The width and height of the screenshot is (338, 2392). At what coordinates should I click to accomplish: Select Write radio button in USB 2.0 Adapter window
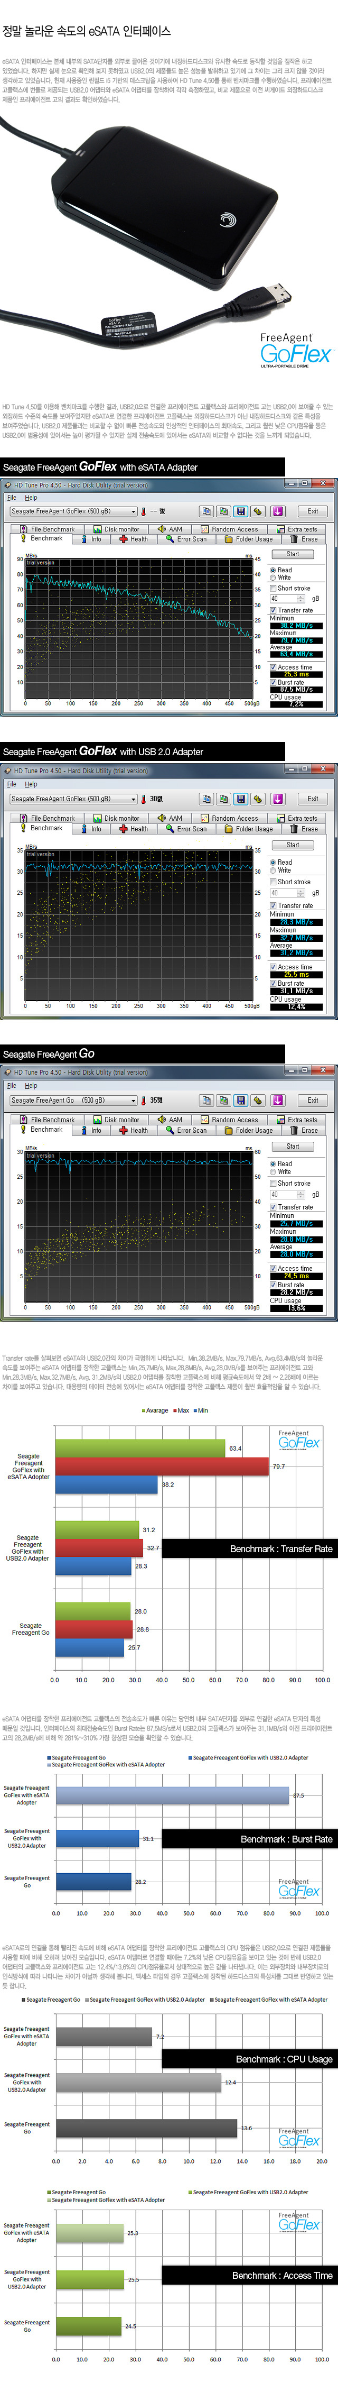tap(273, 871)
